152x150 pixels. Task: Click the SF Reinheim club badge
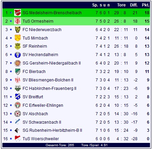[18, 46]
